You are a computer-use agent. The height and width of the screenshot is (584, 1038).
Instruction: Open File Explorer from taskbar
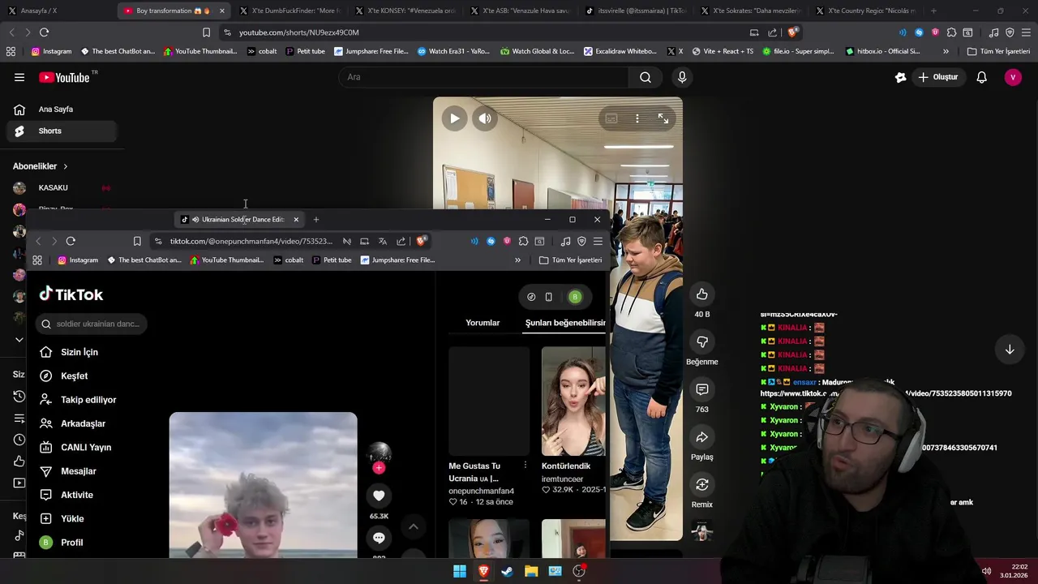tap(531, 571)
